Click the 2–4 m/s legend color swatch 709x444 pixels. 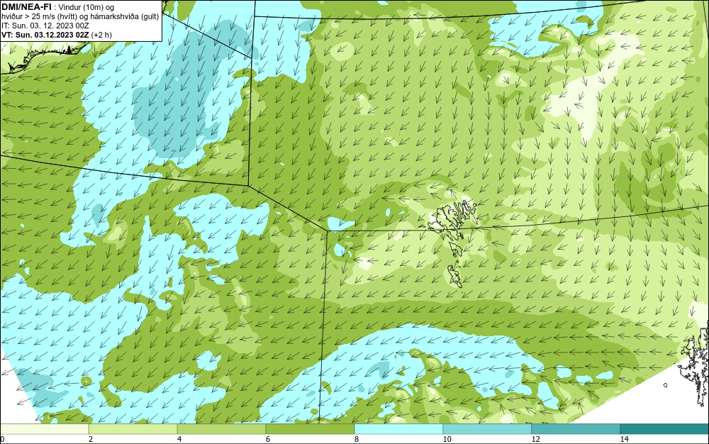[x=133, y=428]
